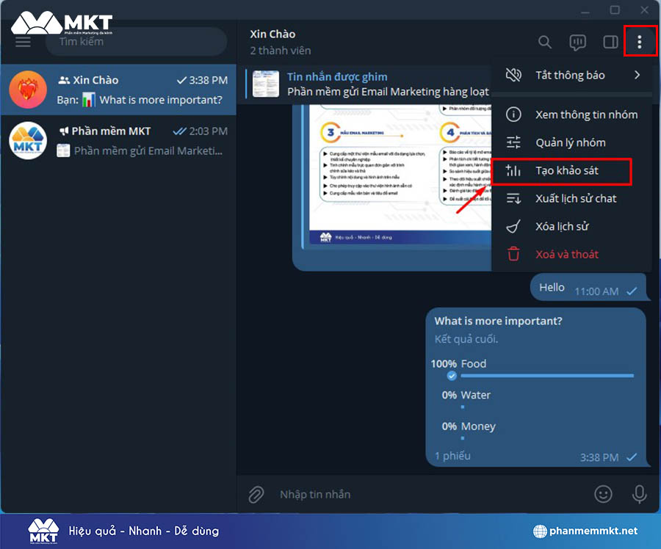Toggle the right sidebar panel icon

(610, 43)
